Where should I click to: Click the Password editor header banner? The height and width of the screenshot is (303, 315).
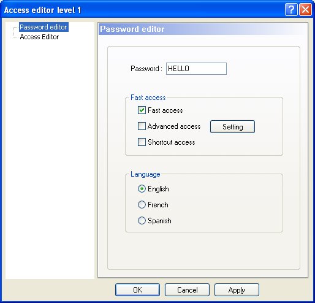203,29
